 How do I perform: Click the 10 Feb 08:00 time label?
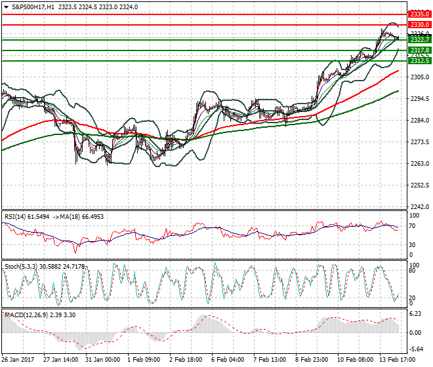(x=355, y=360)
